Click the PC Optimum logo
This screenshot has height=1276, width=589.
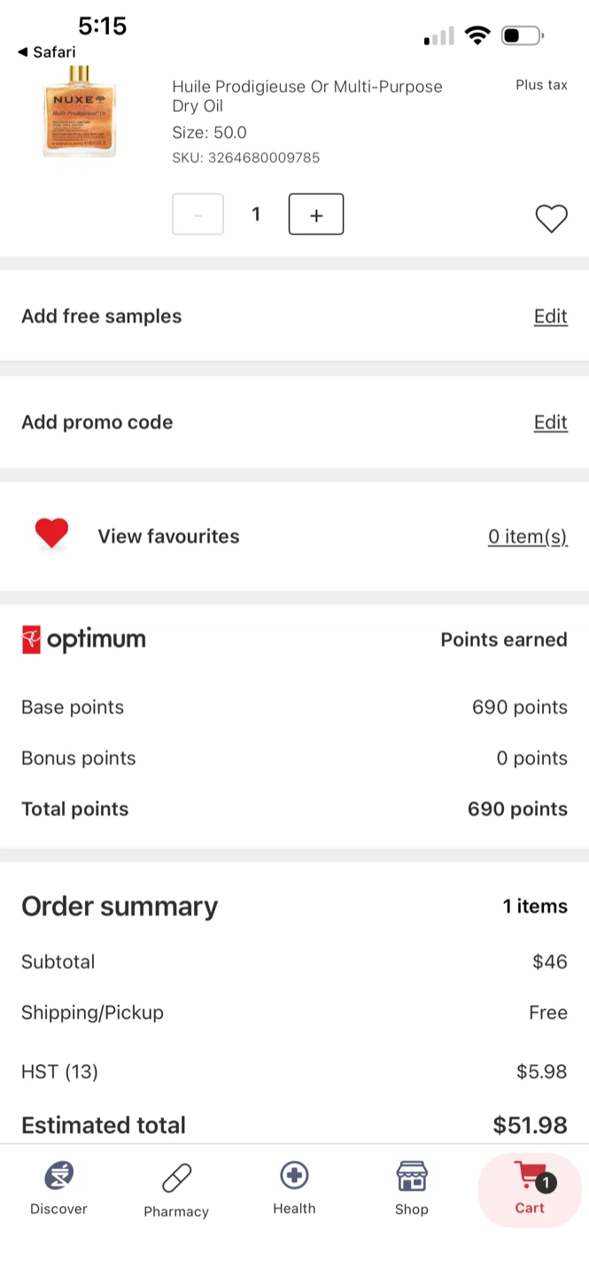(x=83, y=640)
